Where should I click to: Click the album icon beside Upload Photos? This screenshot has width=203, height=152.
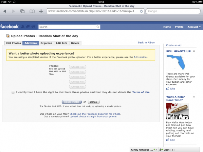click(8, 36)
